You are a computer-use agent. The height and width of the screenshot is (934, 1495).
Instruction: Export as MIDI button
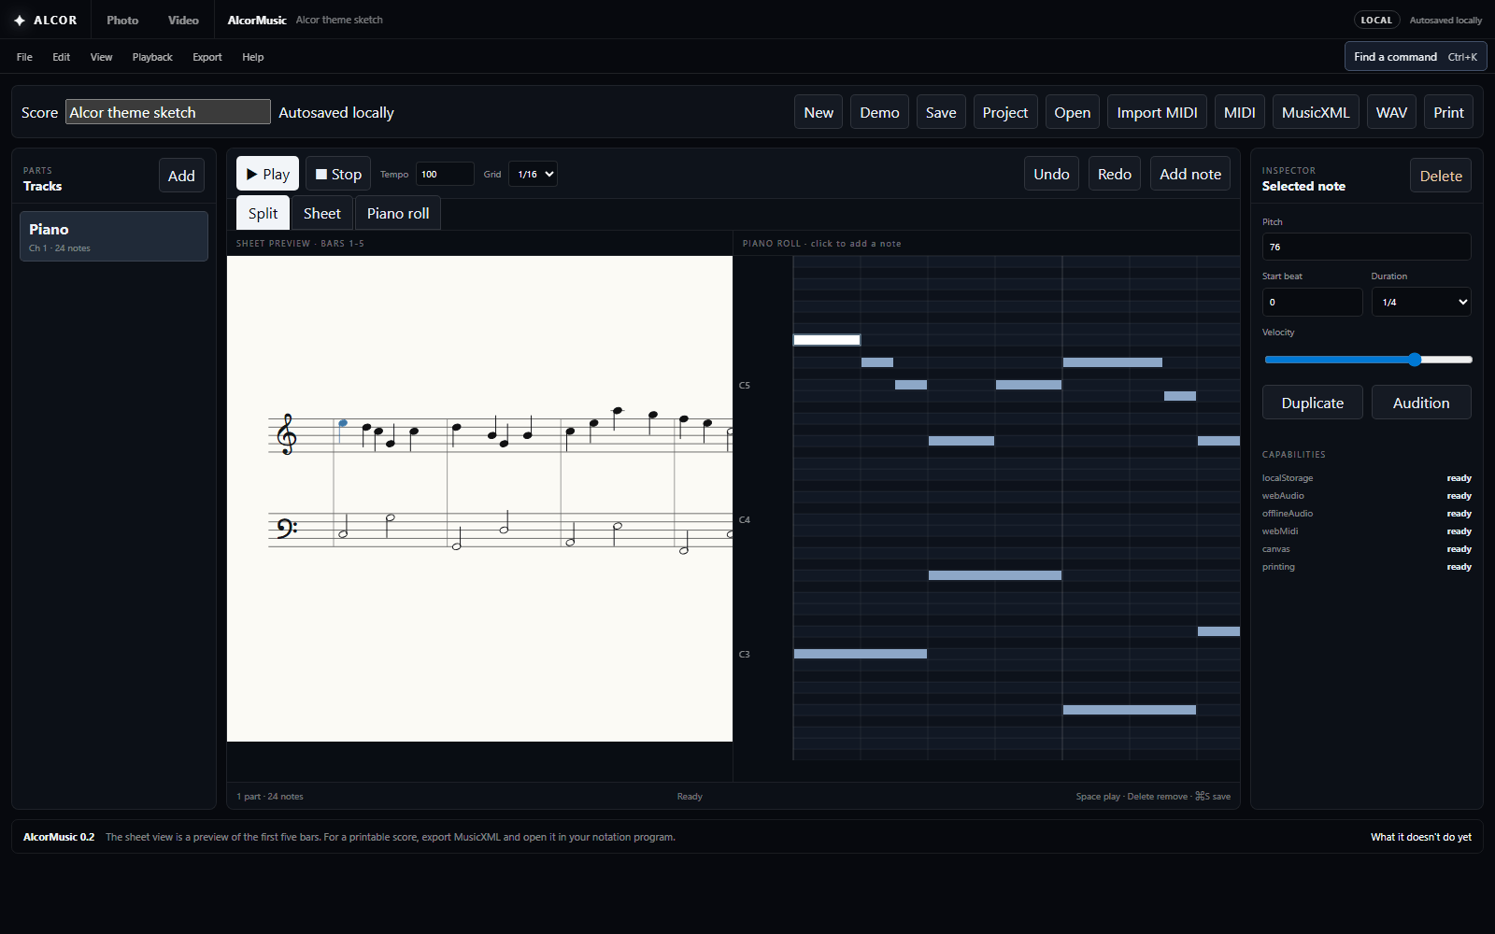coord(1240,112)
